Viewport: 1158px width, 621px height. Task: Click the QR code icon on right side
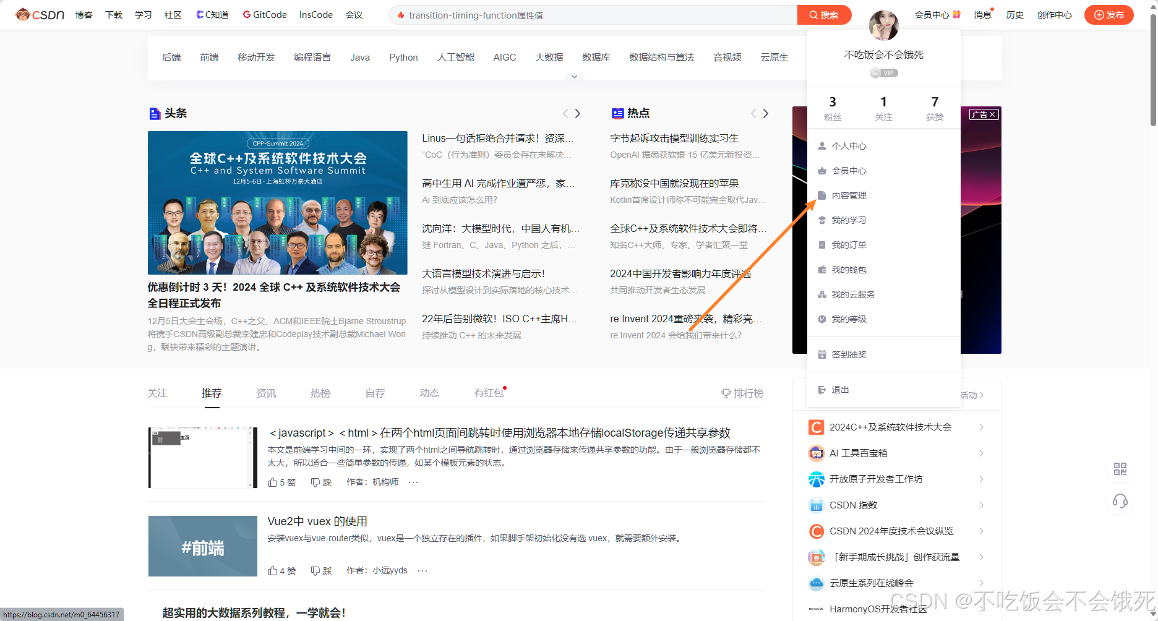point(1120,469)
